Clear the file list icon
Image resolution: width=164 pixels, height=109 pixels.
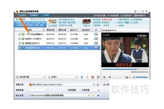[x=98, y=77]
